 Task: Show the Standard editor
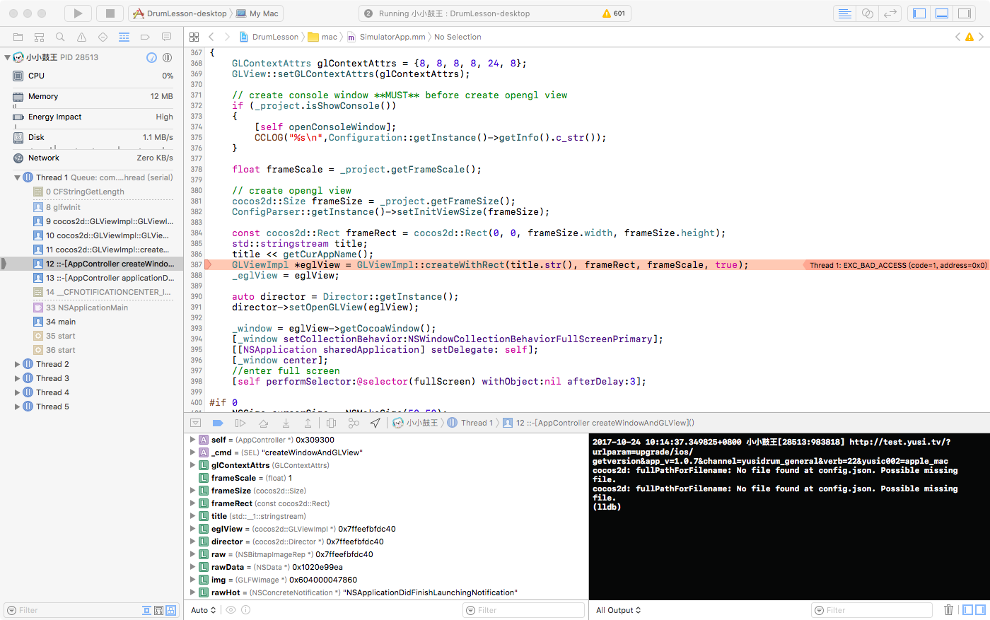tap(844, 13)
